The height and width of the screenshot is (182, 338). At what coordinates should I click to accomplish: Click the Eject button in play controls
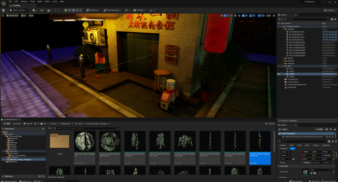pyautogui.click(x=77, y=10)
